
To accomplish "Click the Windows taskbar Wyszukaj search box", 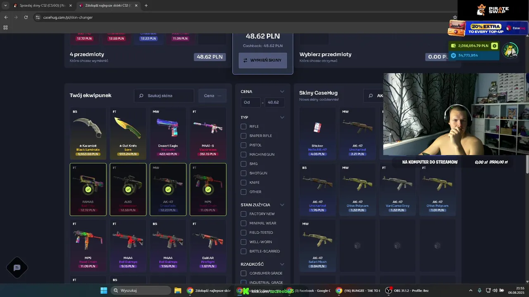I will point(142,290).
